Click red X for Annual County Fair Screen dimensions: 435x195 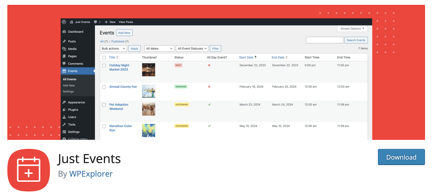click(209, 87)
